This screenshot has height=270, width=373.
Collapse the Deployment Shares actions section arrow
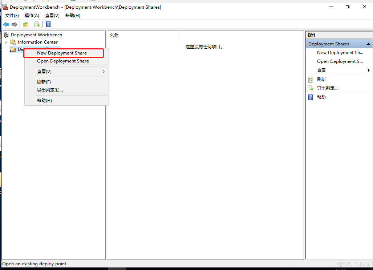tap(368, 44)
